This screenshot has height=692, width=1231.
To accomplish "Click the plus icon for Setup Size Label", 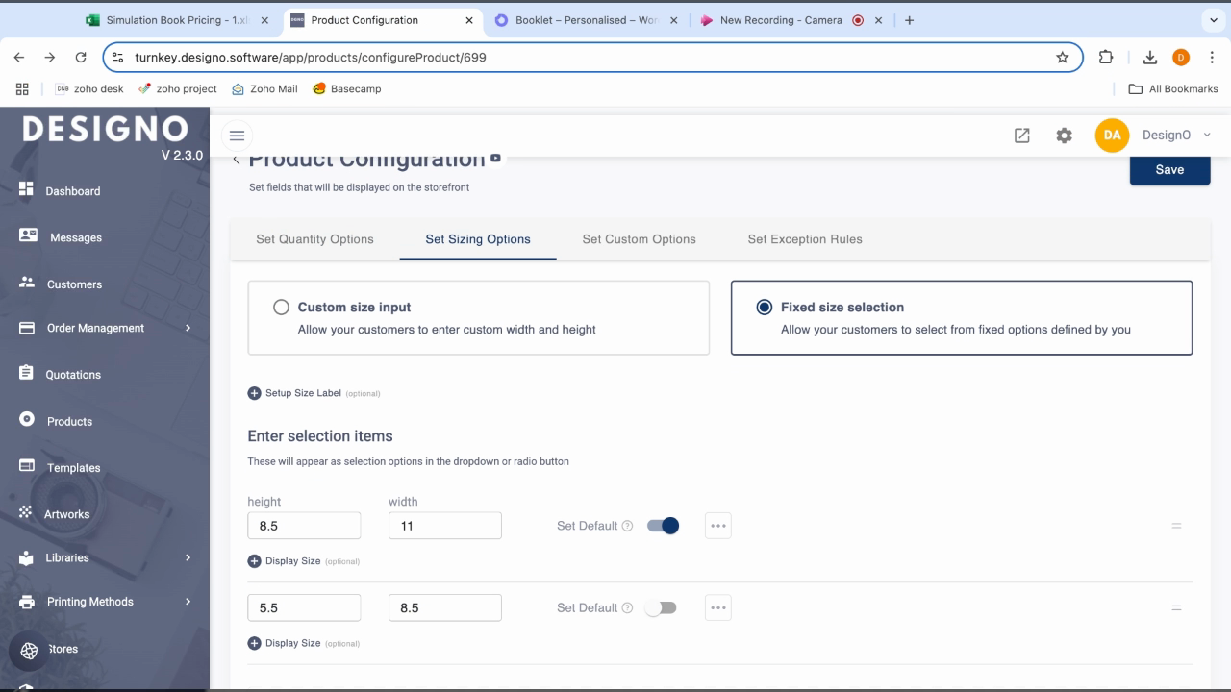I will (254, 393).
